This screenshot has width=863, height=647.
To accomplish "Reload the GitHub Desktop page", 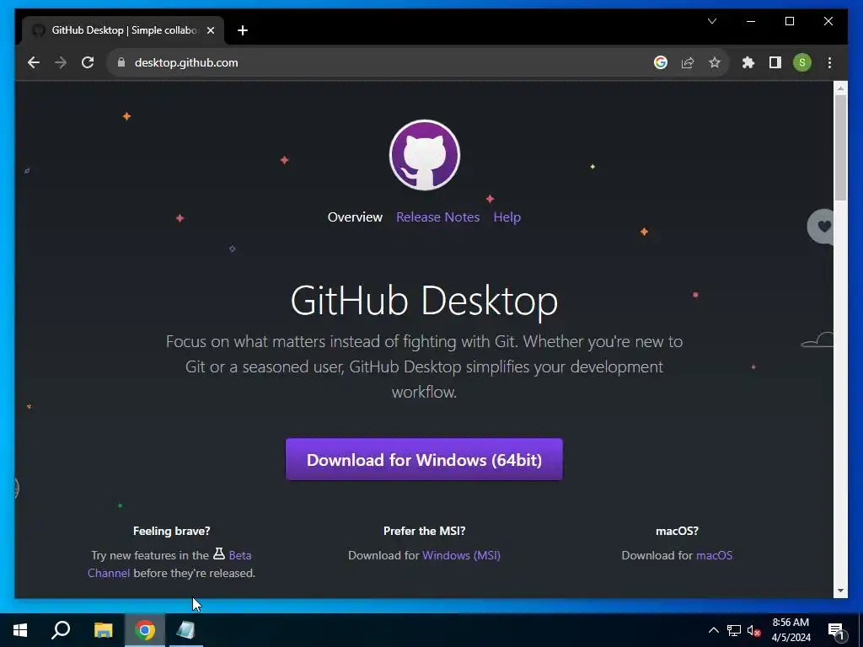I will click(88, 62).
